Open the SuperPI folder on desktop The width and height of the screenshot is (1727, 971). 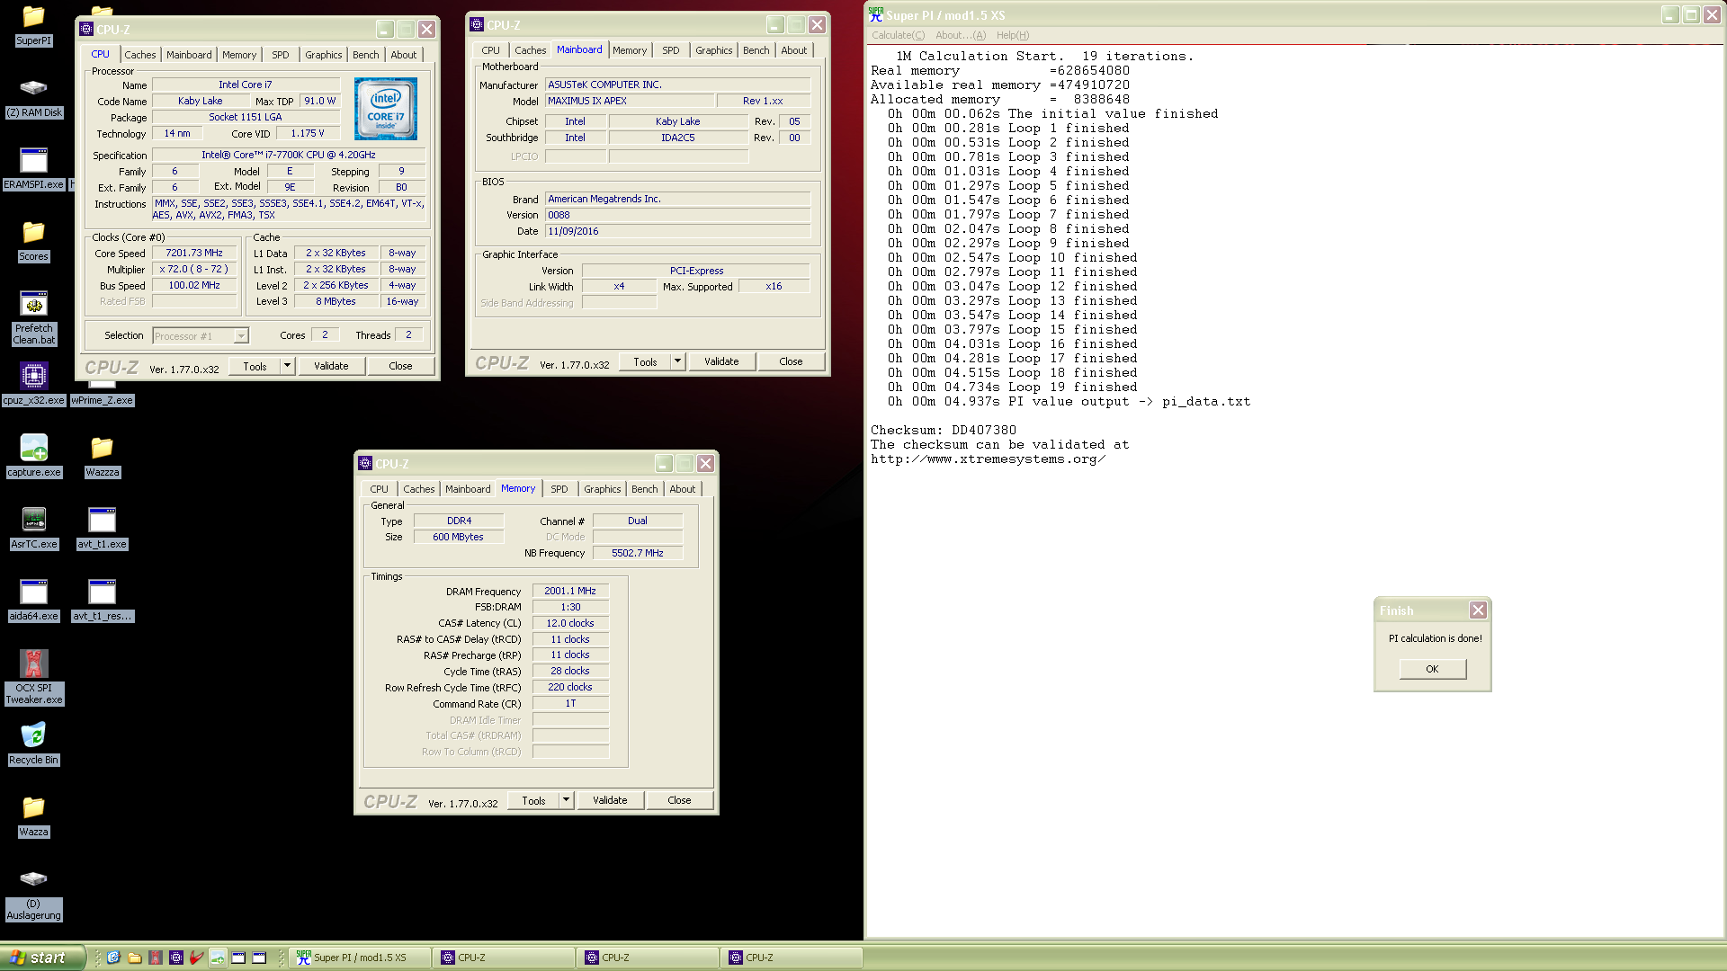(33, 25)
